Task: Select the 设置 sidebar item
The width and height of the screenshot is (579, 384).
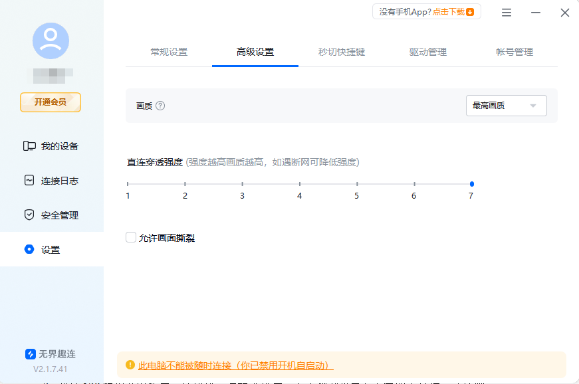Action: [x=50, y=249]
